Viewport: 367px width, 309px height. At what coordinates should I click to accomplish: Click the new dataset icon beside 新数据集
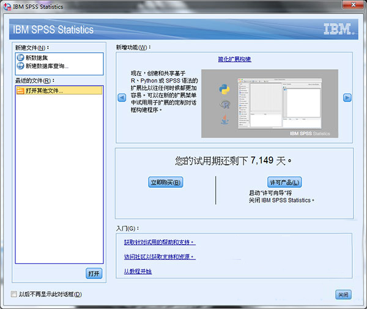click(20, 58)
